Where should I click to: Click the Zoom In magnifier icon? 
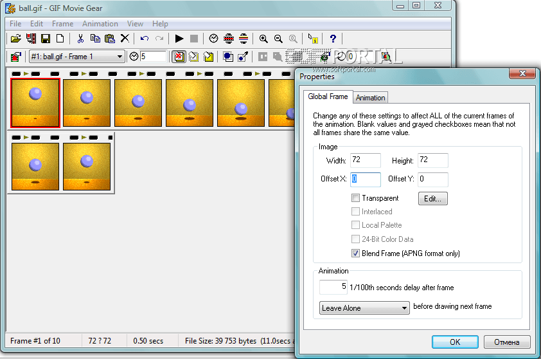coord(263,39)
